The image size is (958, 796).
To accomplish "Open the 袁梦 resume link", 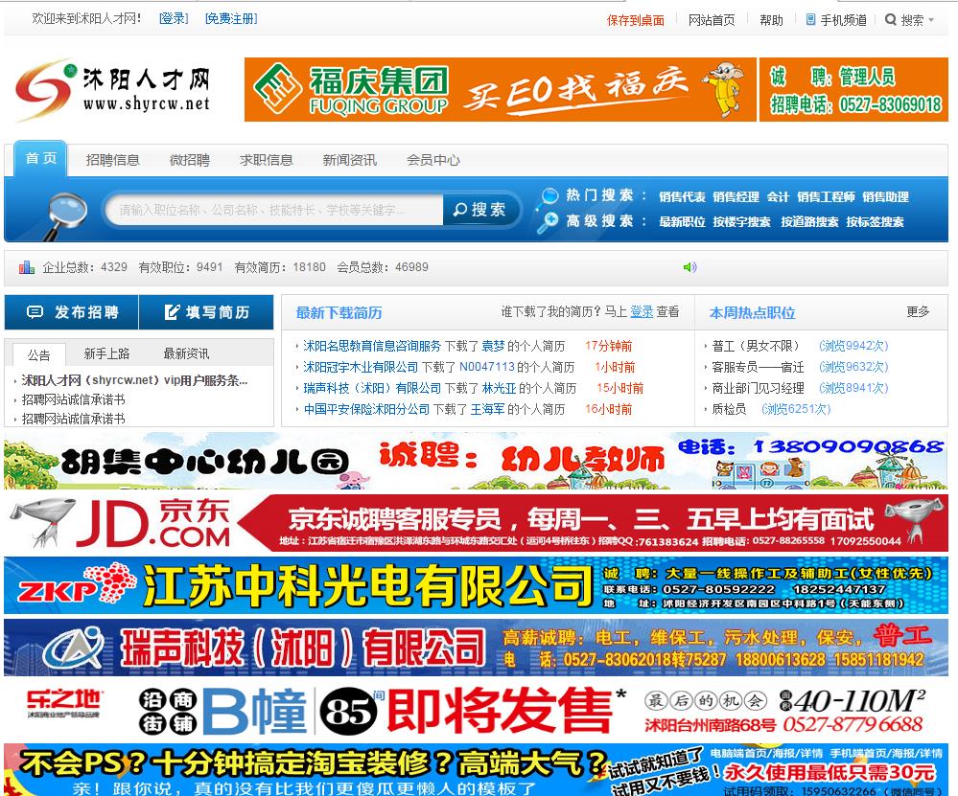I will [x=493, y=346].
